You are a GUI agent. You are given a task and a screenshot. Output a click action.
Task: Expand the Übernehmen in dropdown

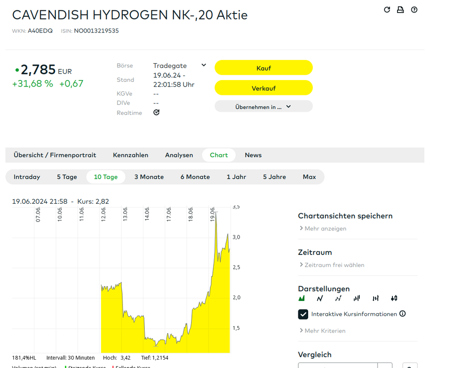263,107
